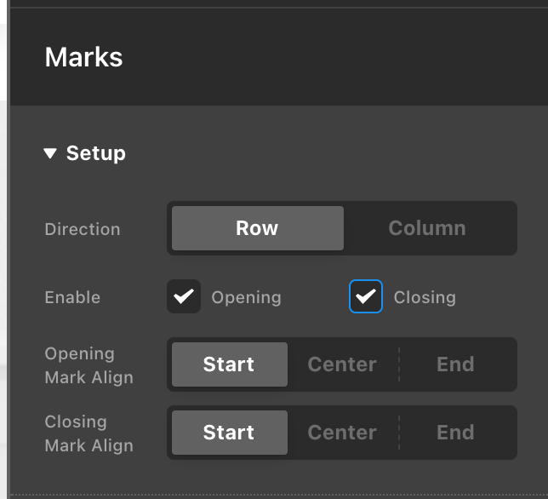Choose Center for Closing Mark Align
Viewport: 548px width, 499px height.
click(x=342, y=433)
